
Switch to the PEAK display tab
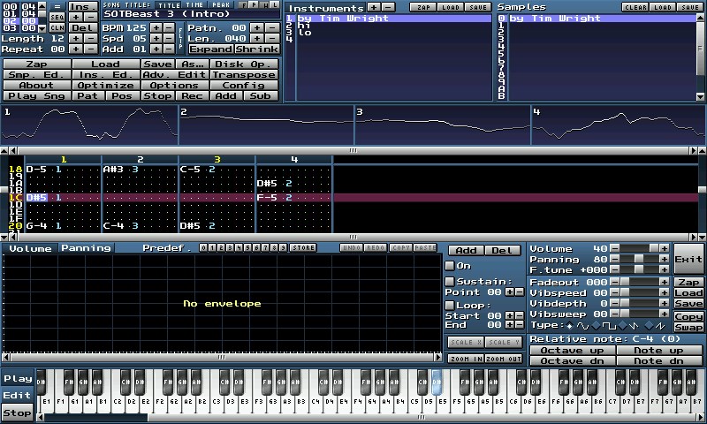pyautogui.click(x=221, y=5)
